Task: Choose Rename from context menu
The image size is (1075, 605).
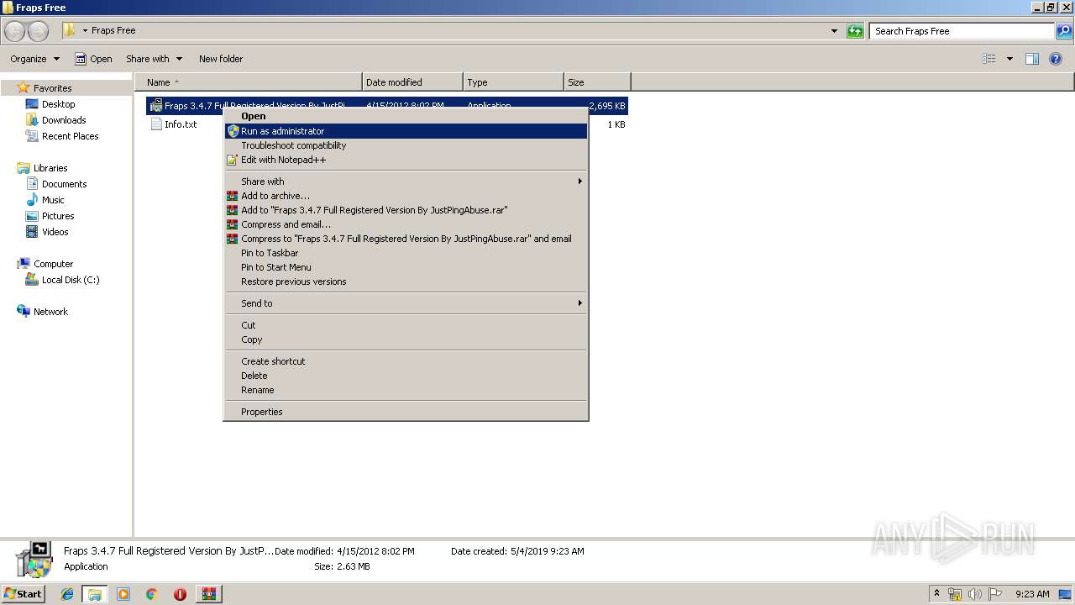Action: coord(406,390)
